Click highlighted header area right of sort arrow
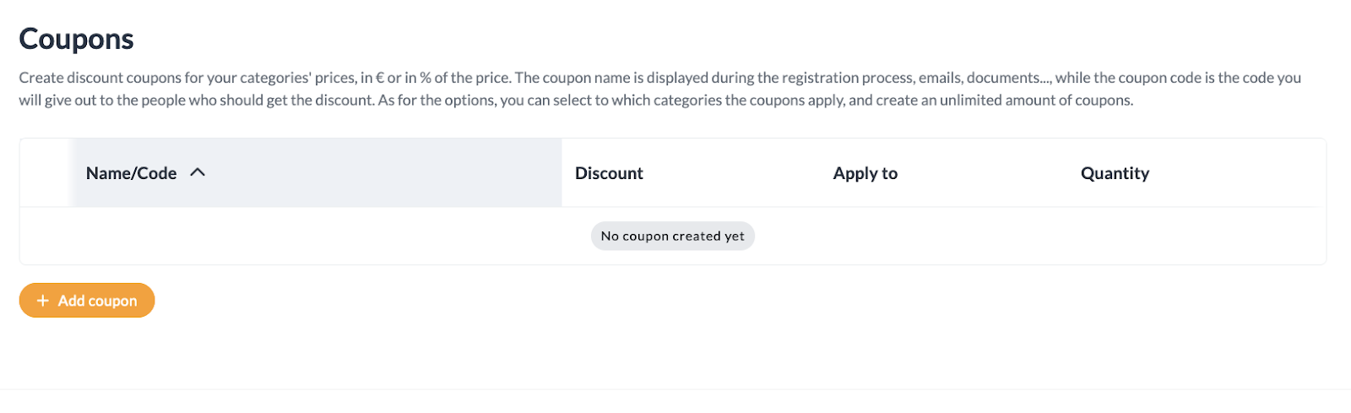The height and width of the screenshot is (413, 1351). click(x=380, y=173)
